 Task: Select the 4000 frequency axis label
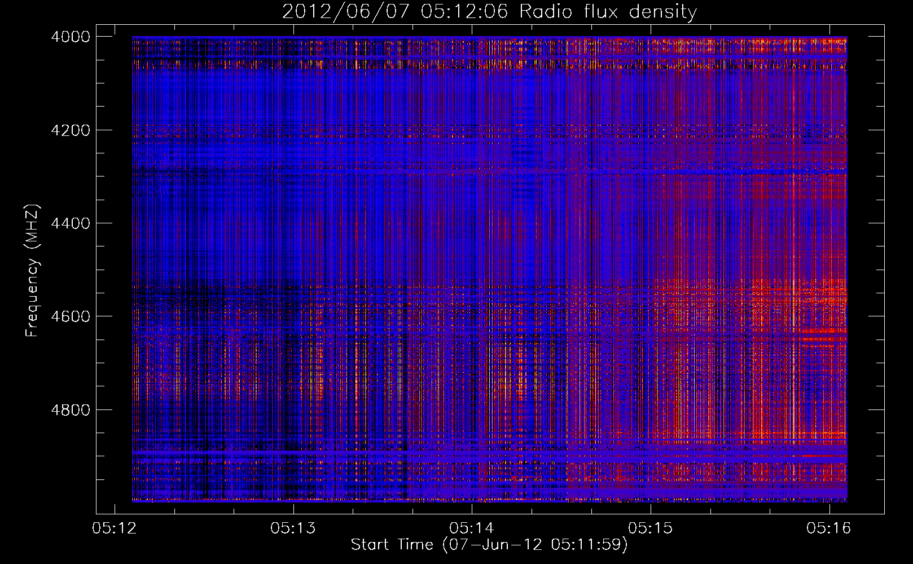(71, 37)
